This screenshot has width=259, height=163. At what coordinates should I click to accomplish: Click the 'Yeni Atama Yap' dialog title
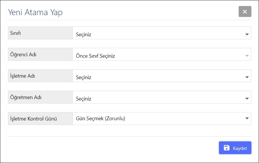[x=35, y=12]
